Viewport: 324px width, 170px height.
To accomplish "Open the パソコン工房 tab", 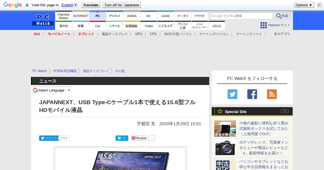I will tap(183, 26).
